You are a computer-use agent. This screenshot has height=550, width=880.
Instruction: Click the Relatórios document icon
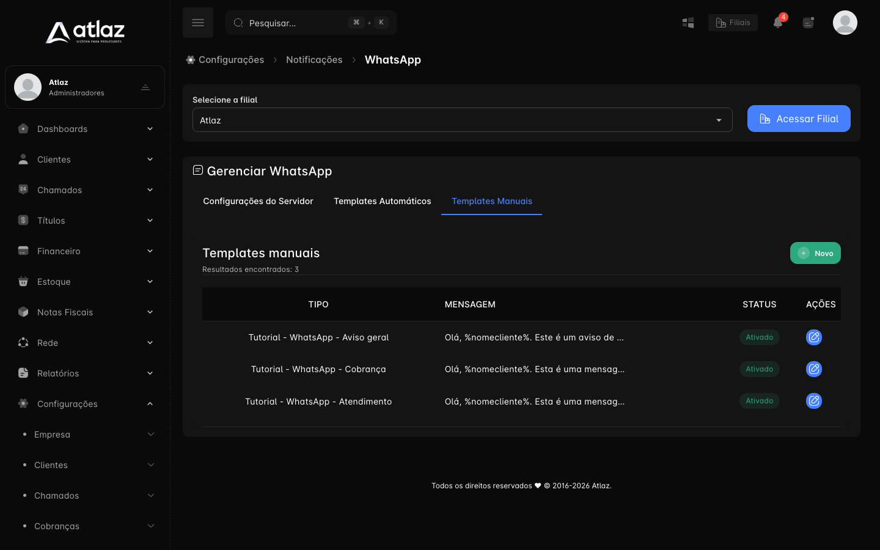23,373
